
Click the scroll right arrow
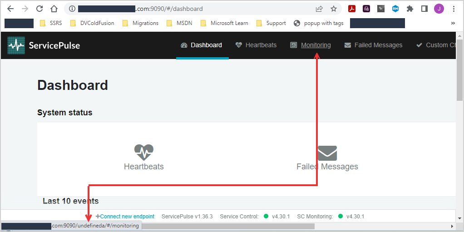click(x=453, y=227)
